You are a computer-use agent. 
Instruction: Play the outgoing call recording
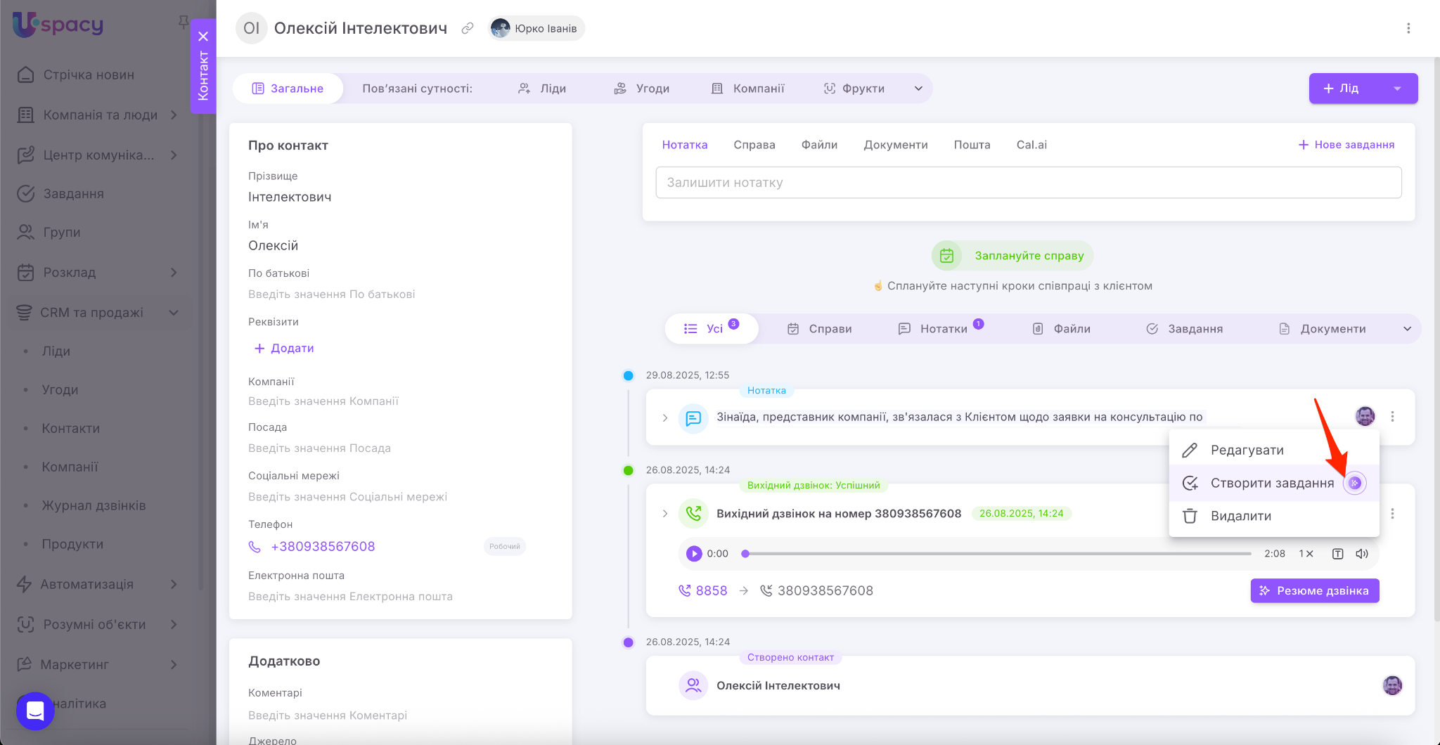(694, 554)
